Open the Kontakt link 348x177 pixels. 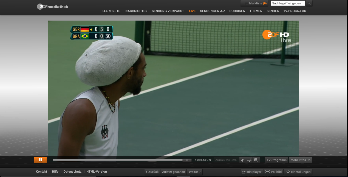(x=41, y=172)
